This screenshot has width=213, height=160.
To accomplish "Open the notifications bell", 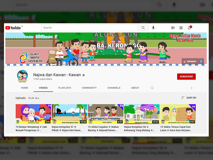I will tap(189, 28).
